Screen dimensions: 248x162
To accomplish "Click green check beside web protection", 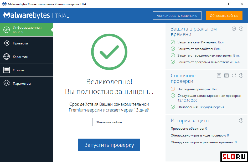I will [173, 42].
